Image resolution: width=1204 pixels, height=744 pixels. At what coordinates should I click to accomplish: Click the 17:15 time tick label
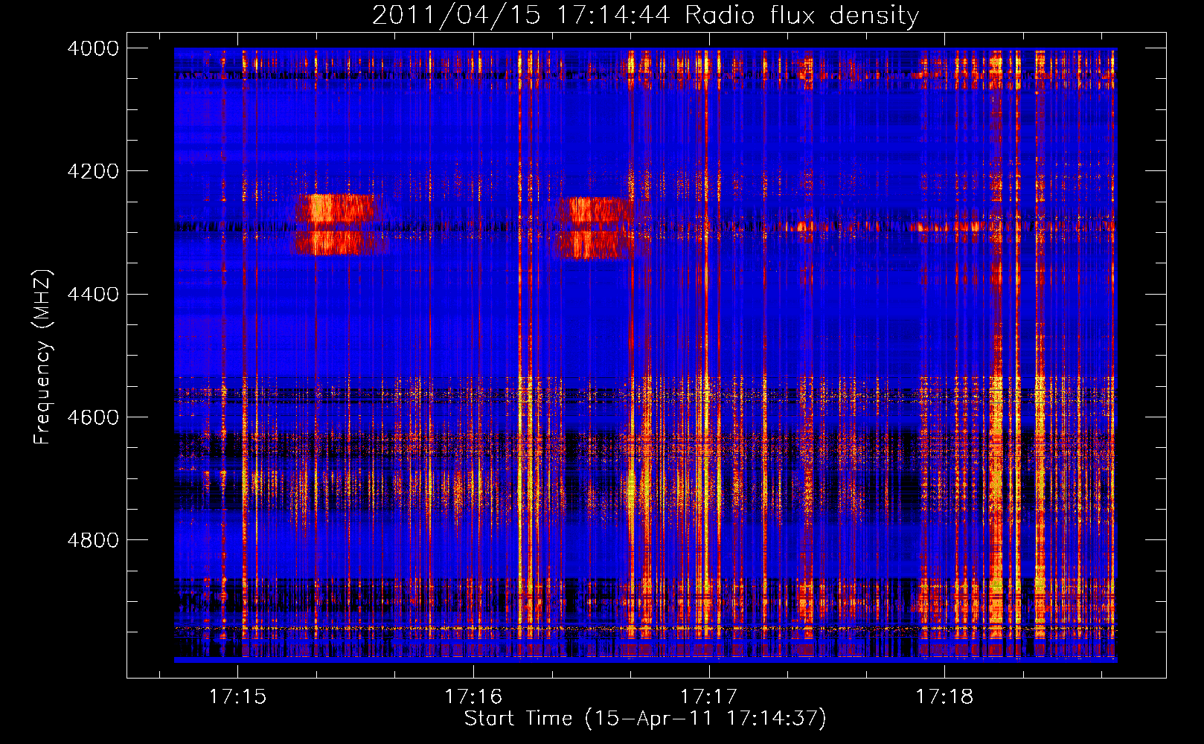coord(238,697)
